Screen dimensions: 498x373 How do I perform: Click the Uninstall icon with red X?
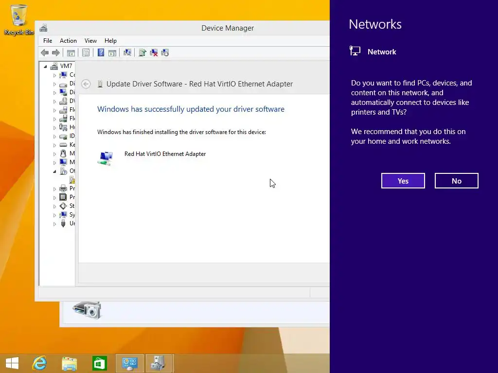click(154, 52)
